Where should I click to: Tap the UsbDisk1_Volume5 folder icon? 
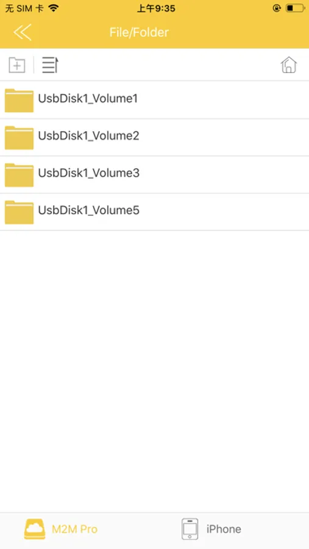click(20, 212)
